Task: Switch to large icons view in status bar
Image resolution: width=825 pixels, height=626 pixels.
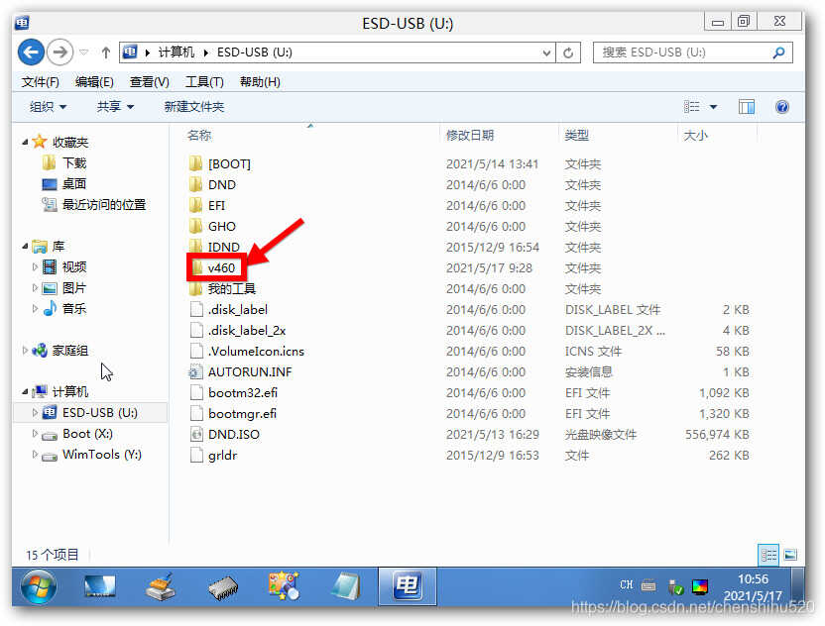Action: pyautogui.click(x=790, y=555)
